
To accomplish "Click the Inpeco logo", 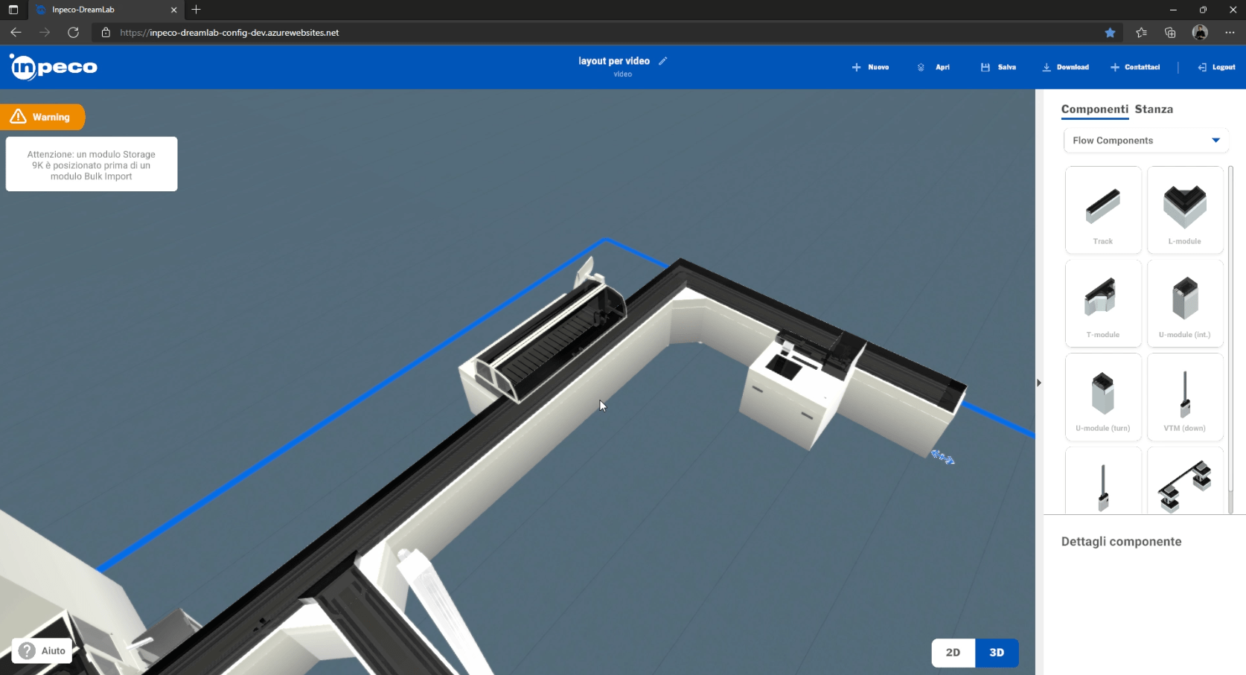I will point(54,67).
